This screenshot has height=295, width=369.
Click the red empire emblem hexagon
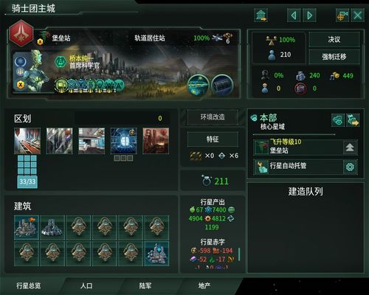click(x=21, y=33)
